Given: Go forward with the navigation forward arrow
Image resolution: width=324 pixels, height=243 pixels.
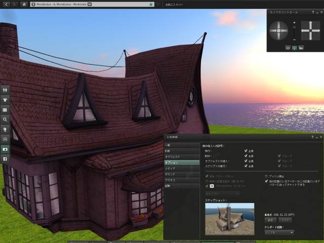Looking at the screenshot, I should (14, 4).
